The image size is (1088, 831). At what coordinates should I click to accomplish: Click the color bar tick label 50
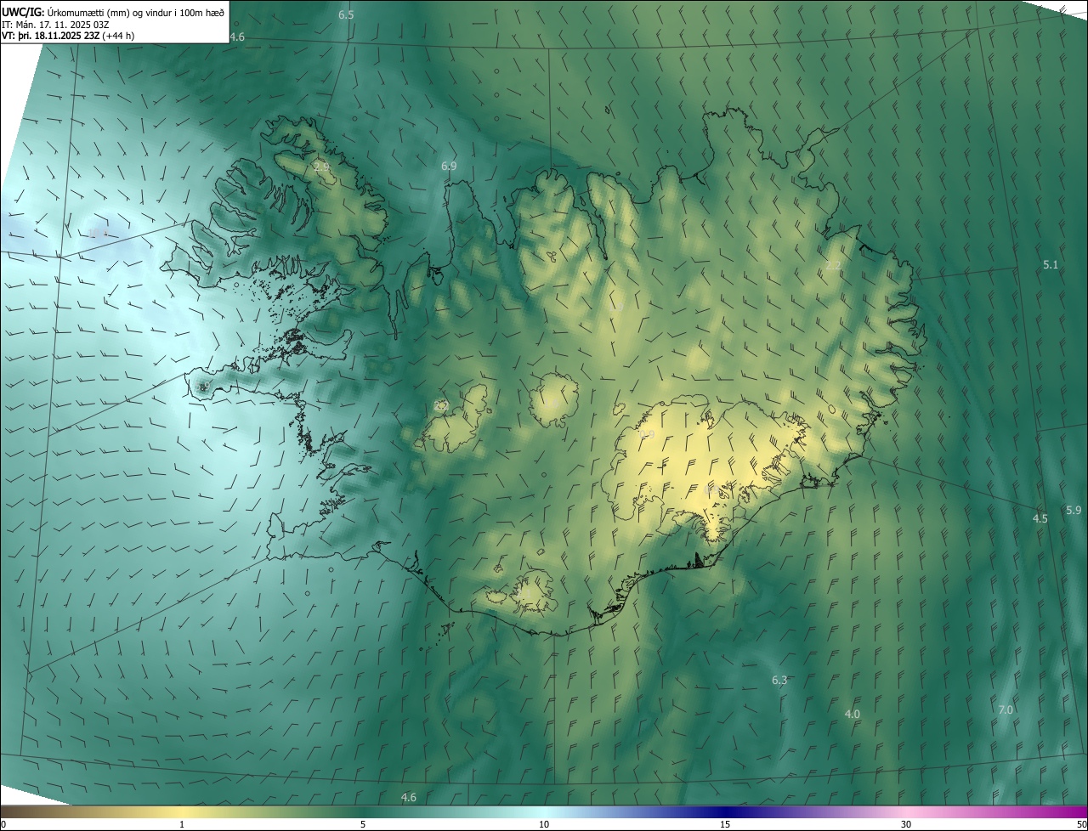click(1081, 824)
